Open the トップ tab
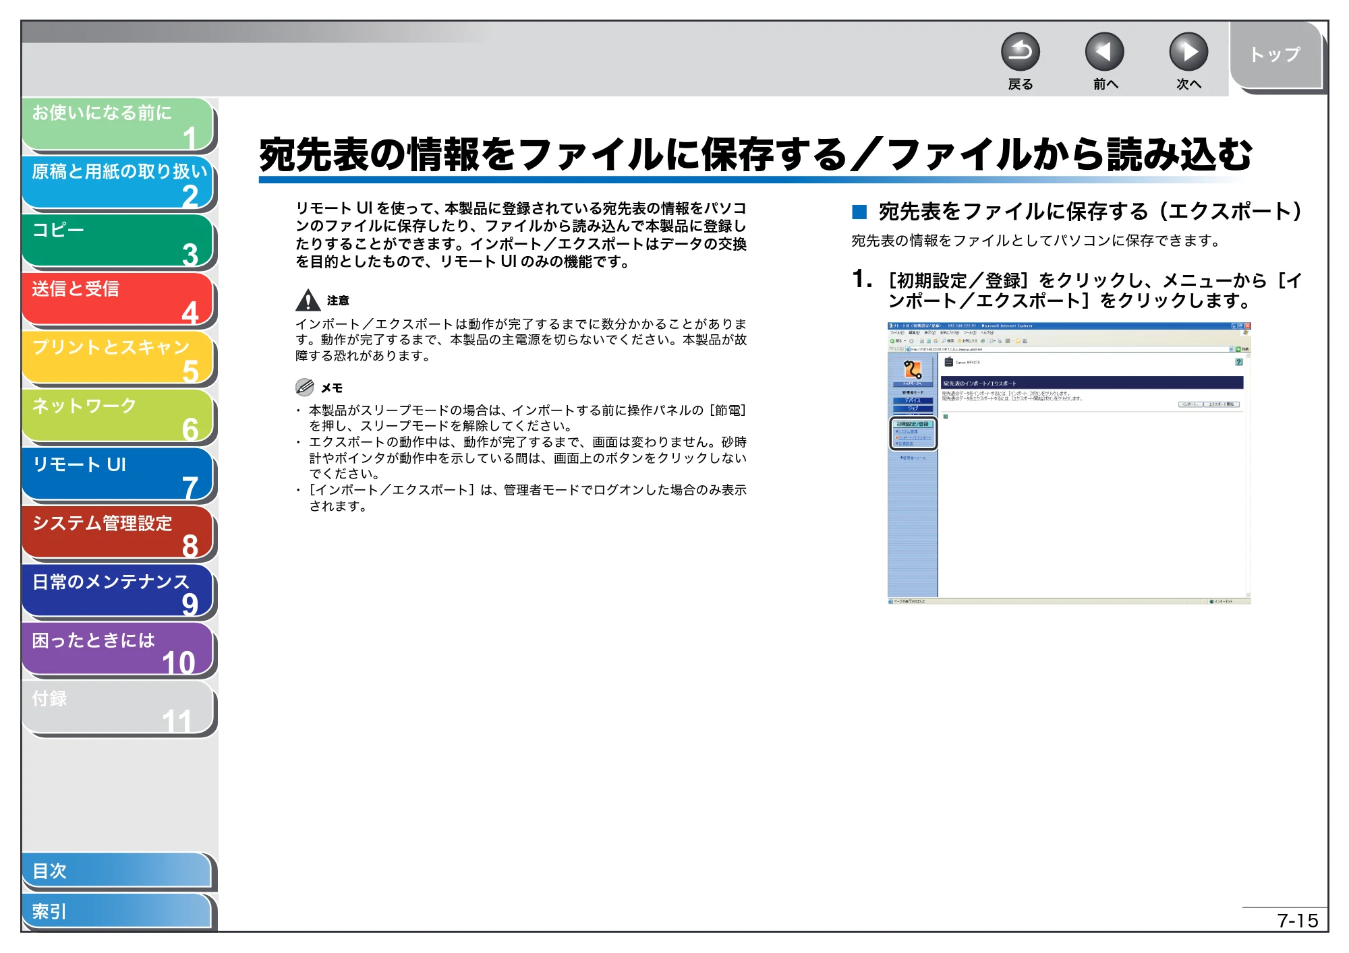The height and width of the screenshot is (953, 1349). pyautogui.click(x=1275, y=55)
